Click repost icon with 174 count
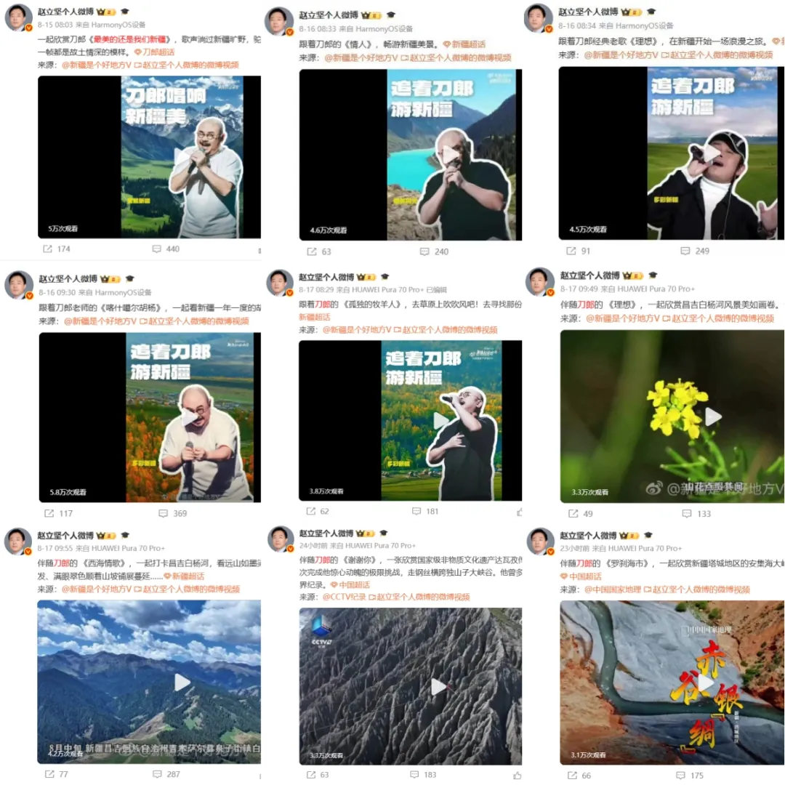785x785 pixels. (47, 249)
